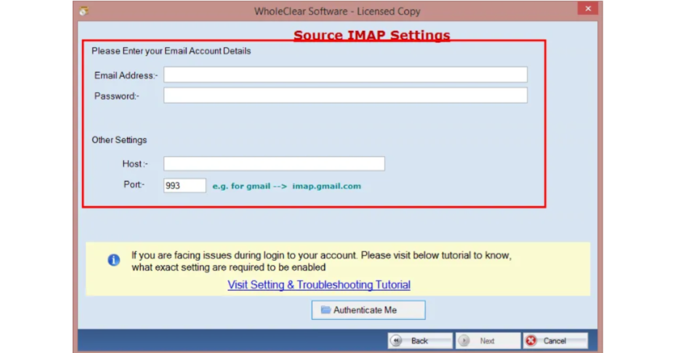
Task: Click the login issues notice text
Action: point(322,261)
